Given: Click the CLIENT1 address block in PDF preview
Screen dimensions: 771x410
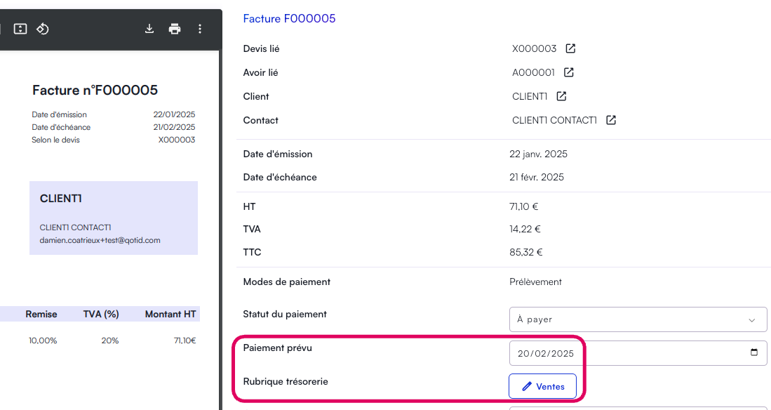Looking at the screenshot, I should pos(113,218).
